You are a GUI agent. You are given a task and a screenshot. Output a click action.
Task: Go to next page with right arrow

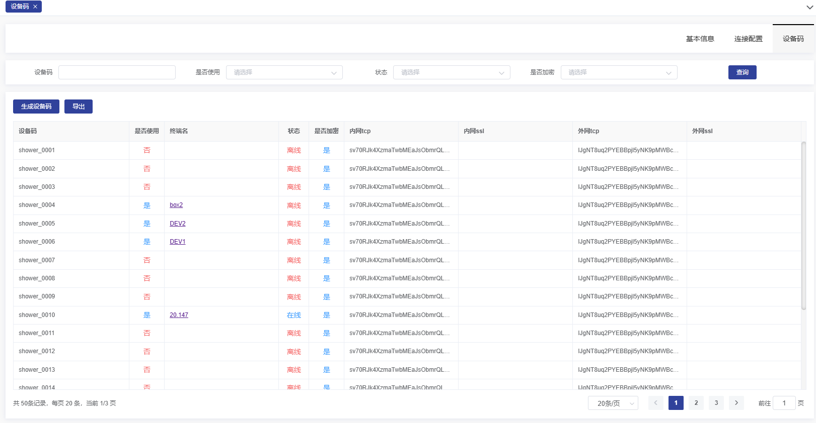[x=736, y=403]
